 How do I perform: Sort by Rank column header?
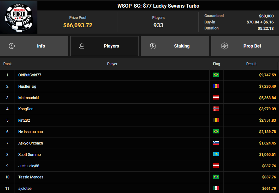[x=8, y=64]
